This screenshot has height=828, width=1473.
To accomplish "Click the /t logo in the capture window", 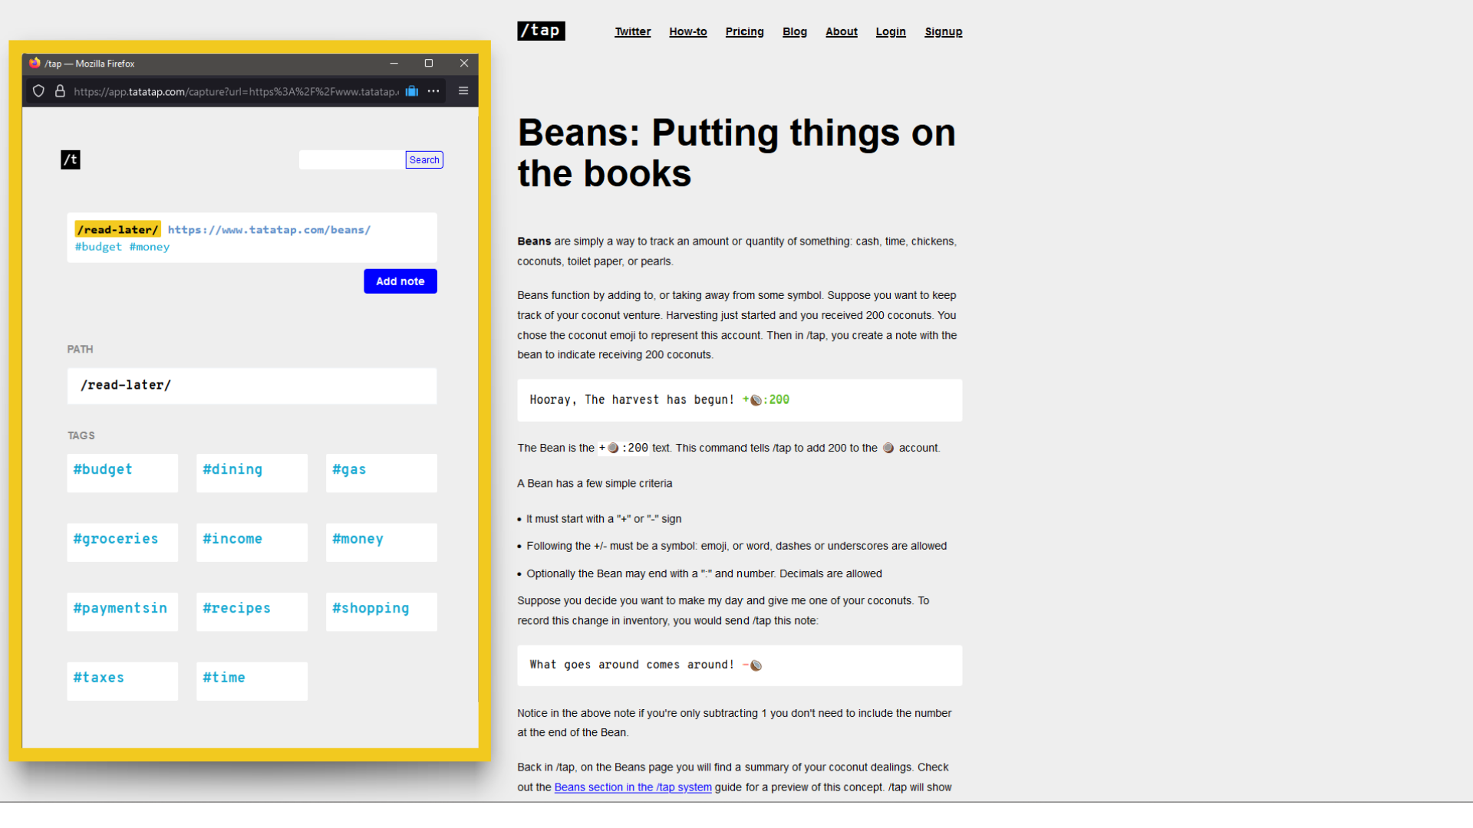I will tap(71, 159).
